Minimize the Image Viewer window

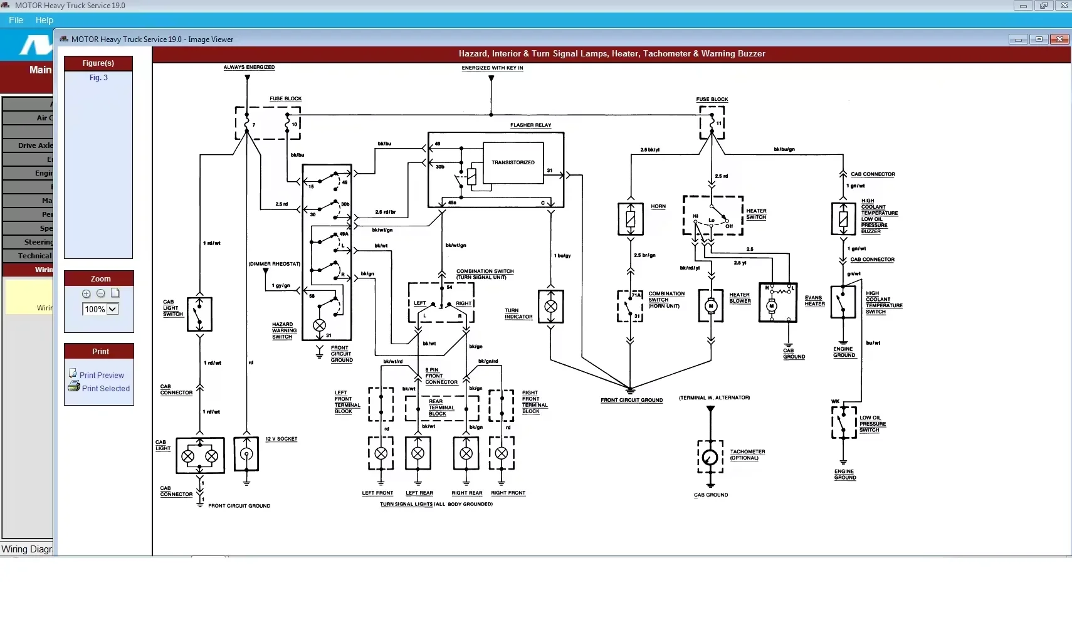click(1018, 40)
